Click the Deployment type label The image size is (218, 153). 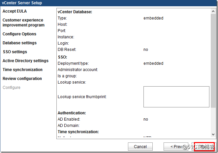pos(73,63)
